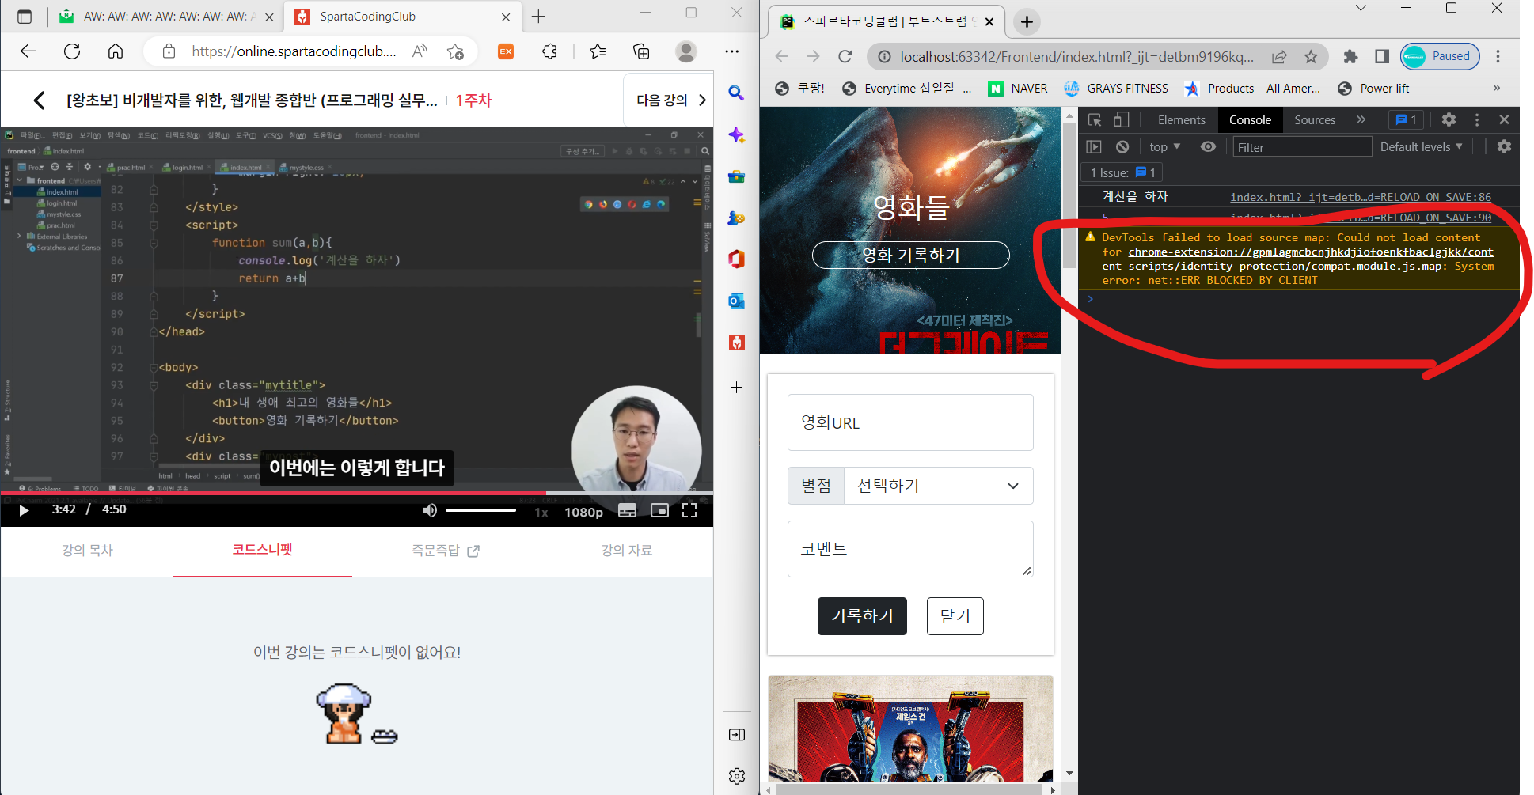This screenshot has width=1534, height=795.
Task: Enter fullscreen for the lecture video
Action: click(x=689, y=511)
